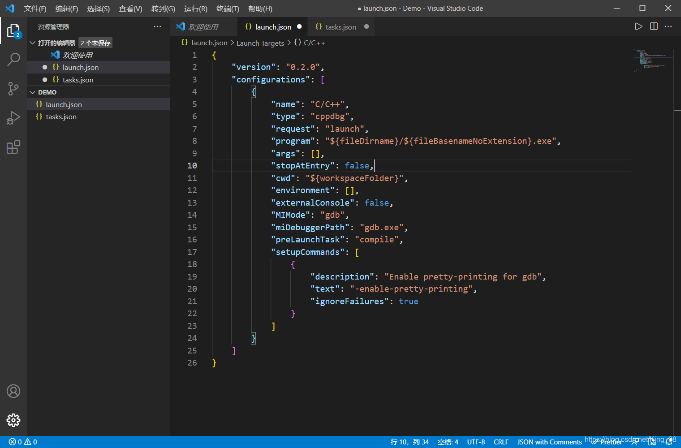Click the errors and warnings status indicator
The height and width of the screenshot is (448, 681).
(x=23, y=442)
